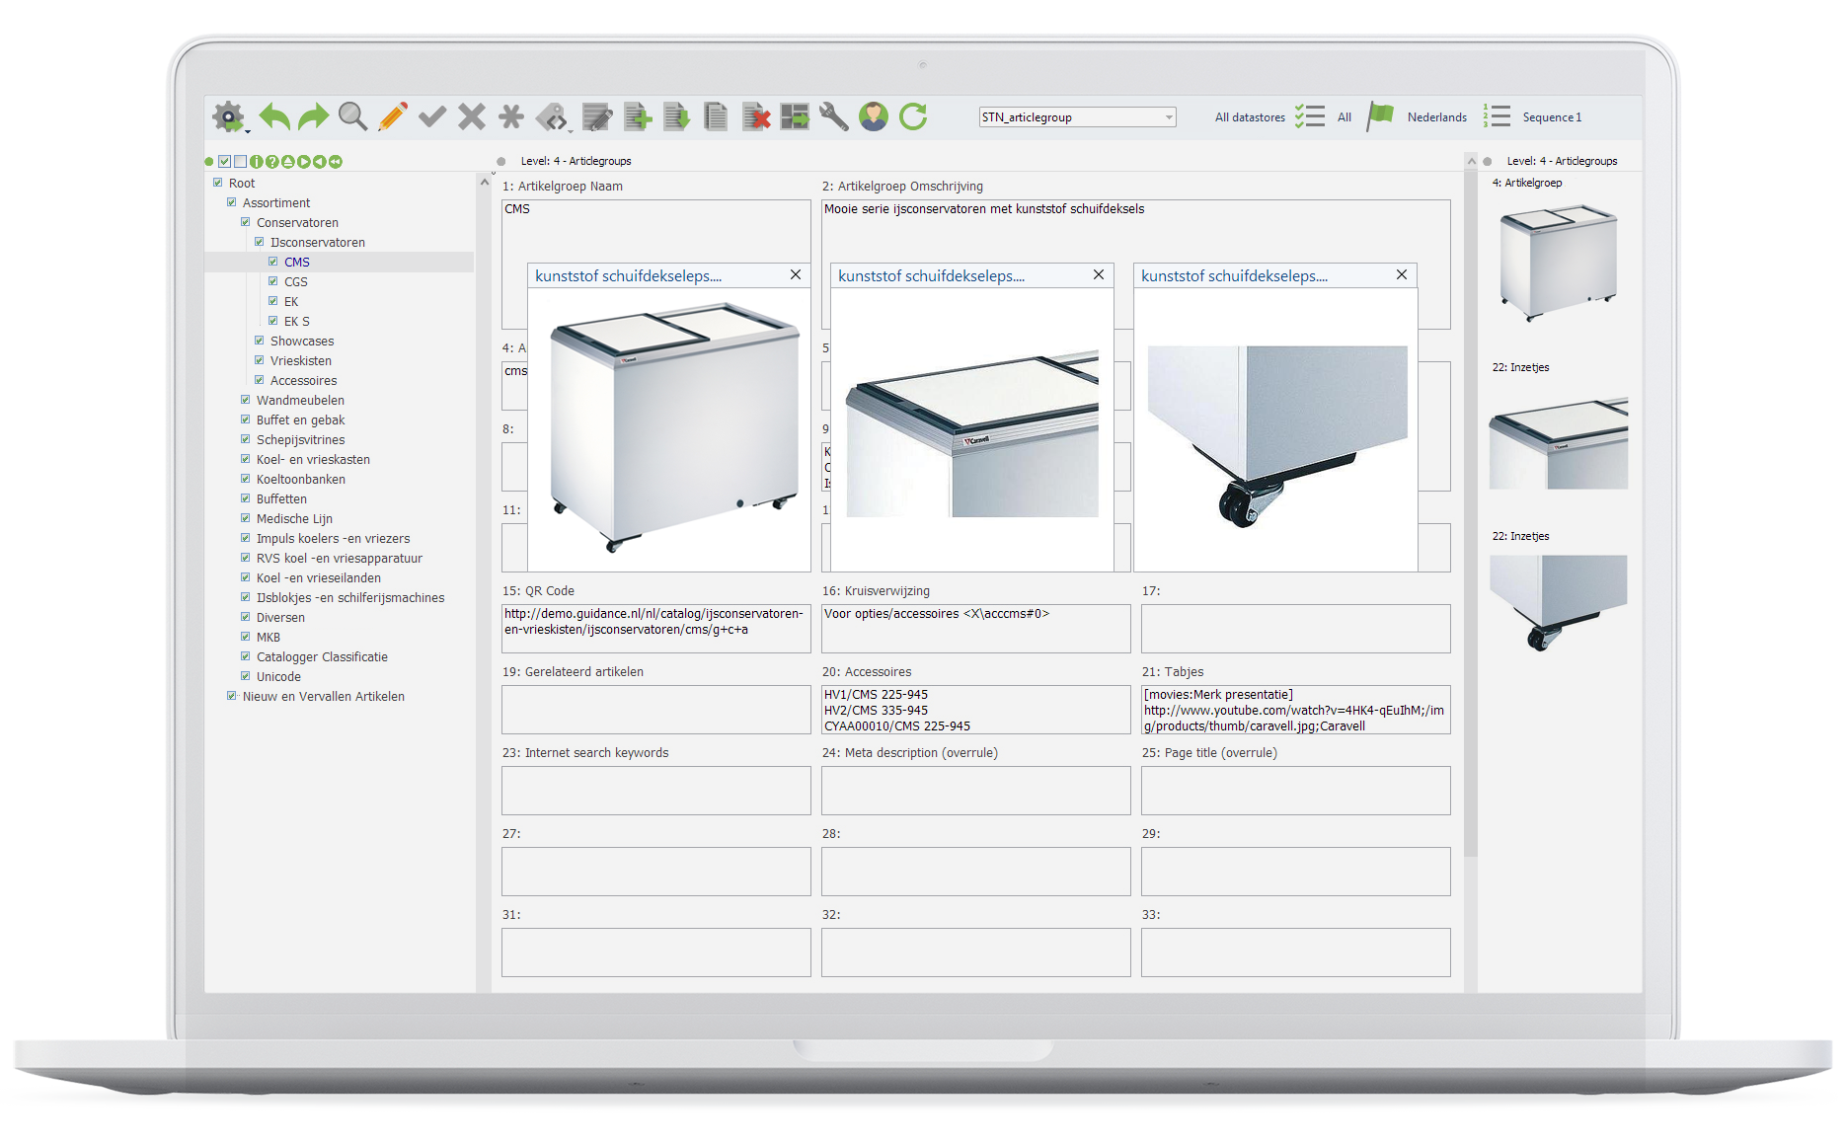Open the user profile avatar icon
The width and height of the screenshot is (1844, 1144).
(x=874, y=116)
